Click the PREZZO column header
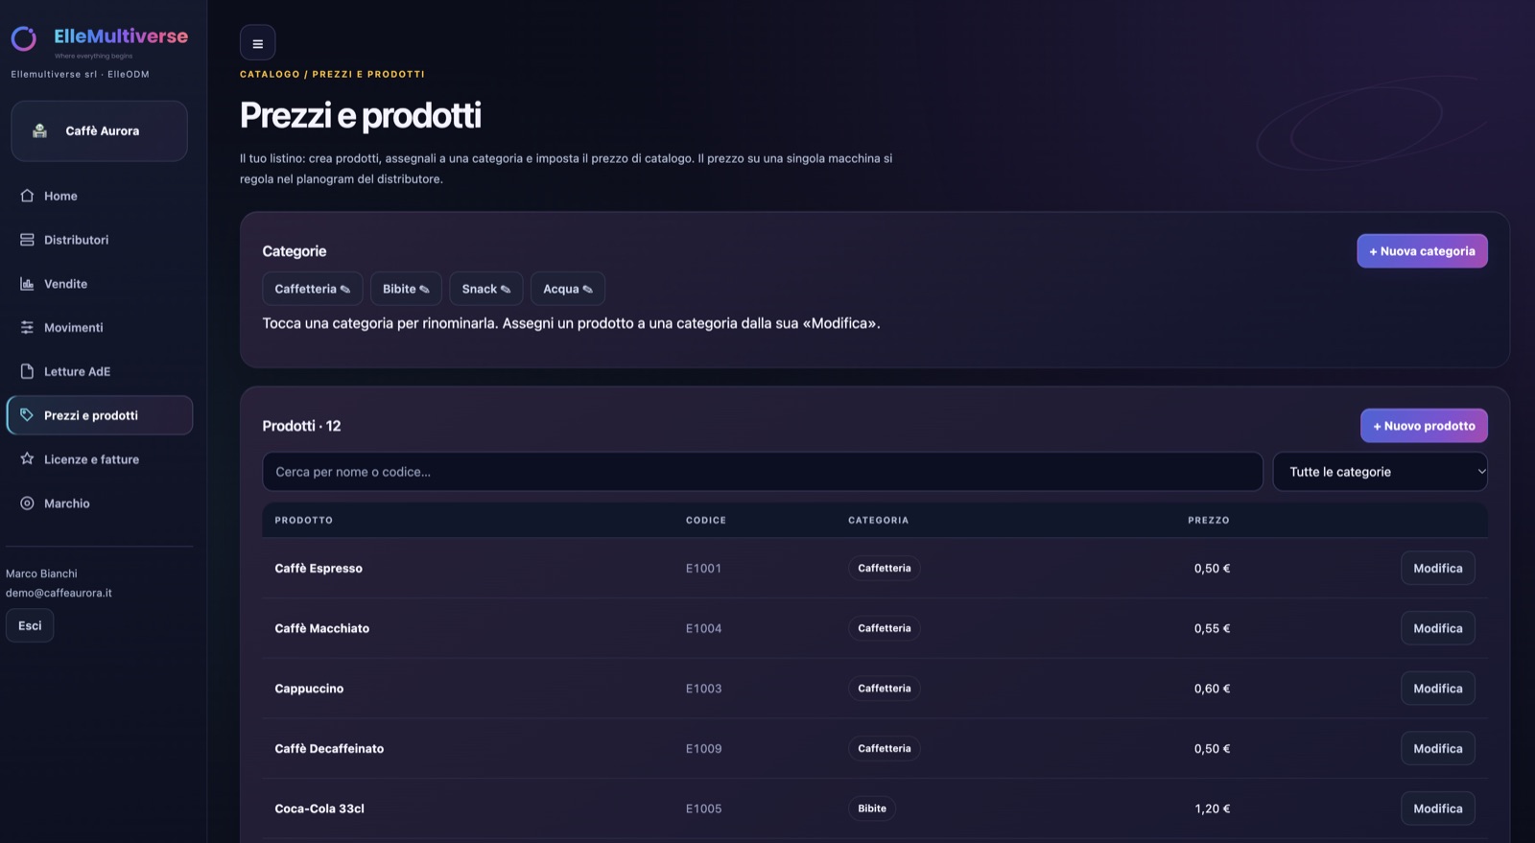This screenshot has height=843, width=1535. (1208, 520)
